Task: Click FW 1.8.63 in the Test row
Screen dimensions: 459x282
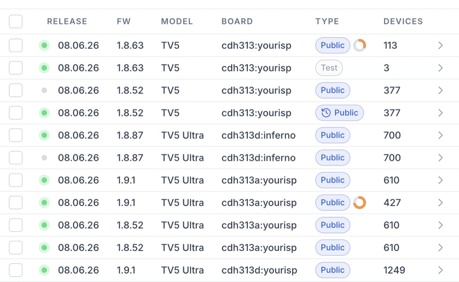Action: (130, 68)
